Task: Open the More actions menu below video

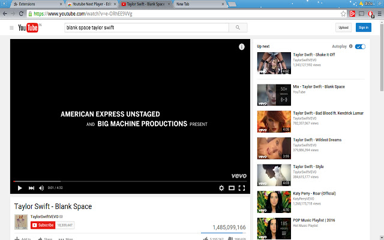Action: [x=66, y=239]
